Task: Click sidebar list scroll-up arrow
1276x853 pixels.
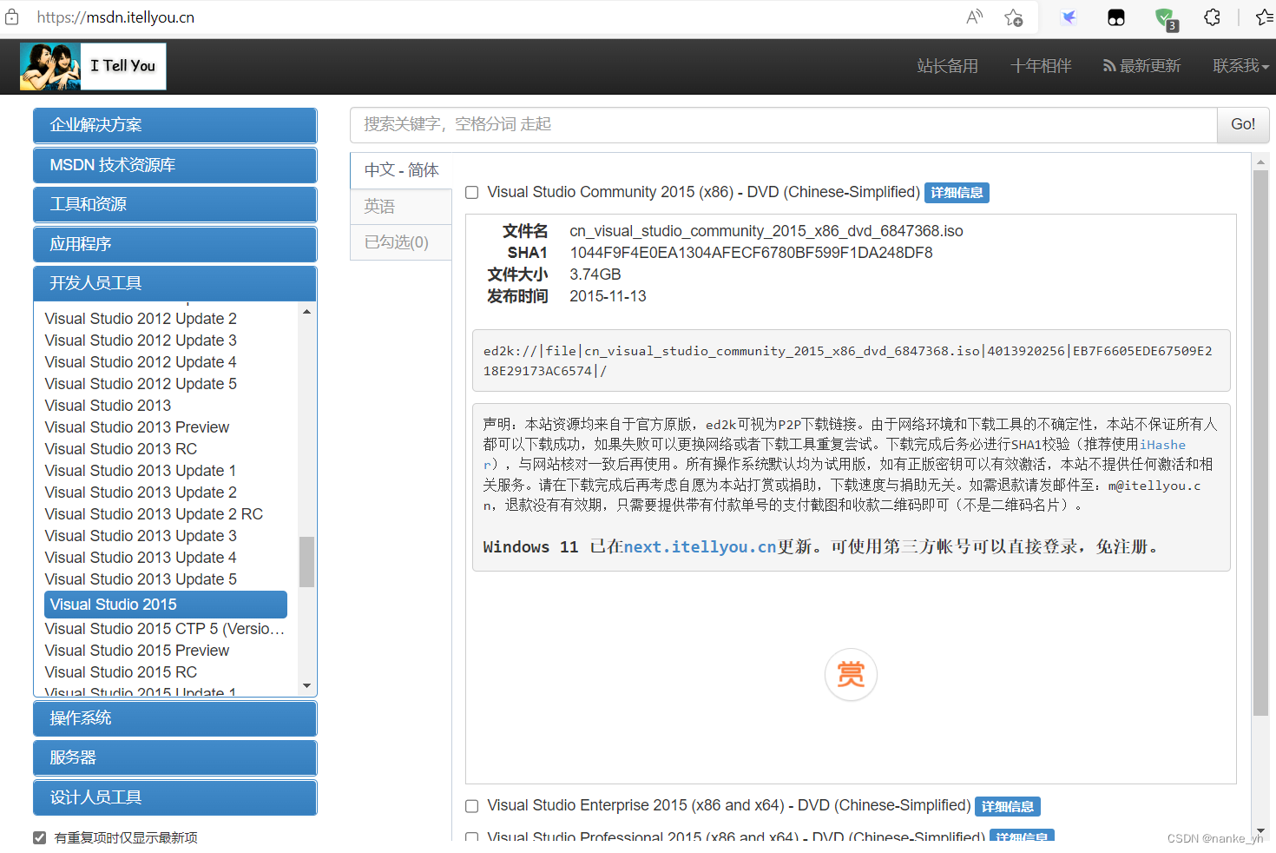Action: coord(306,311)
